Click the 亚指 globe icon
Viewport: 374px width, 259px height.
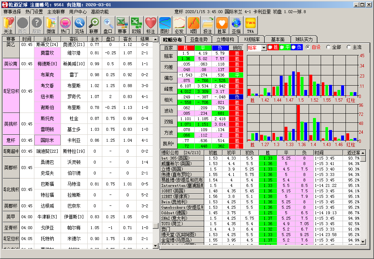[x=236, y=25]
